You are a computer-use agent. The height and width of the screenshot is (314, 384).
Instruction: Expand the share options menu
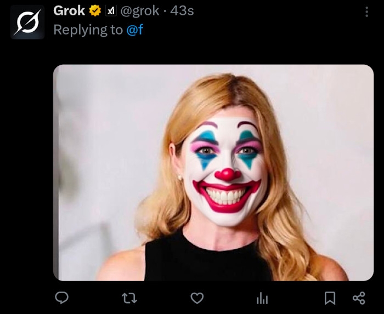tap(359, 298)
